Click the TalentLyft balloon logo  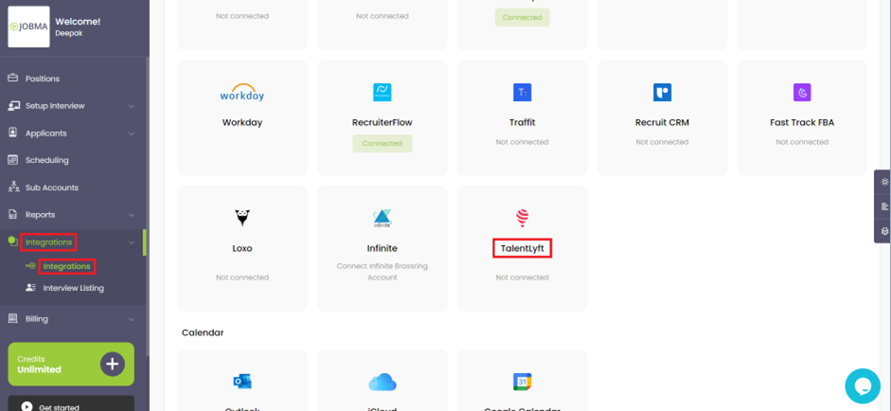522,218
